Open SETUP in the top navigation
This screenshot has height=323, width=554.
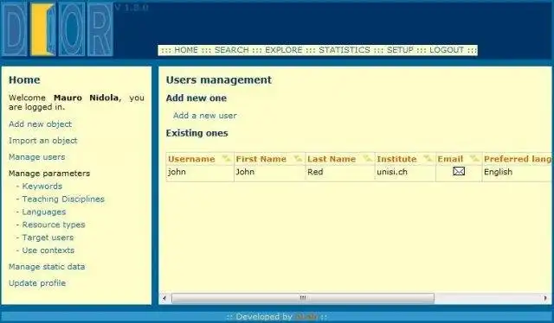click(400, 50)
